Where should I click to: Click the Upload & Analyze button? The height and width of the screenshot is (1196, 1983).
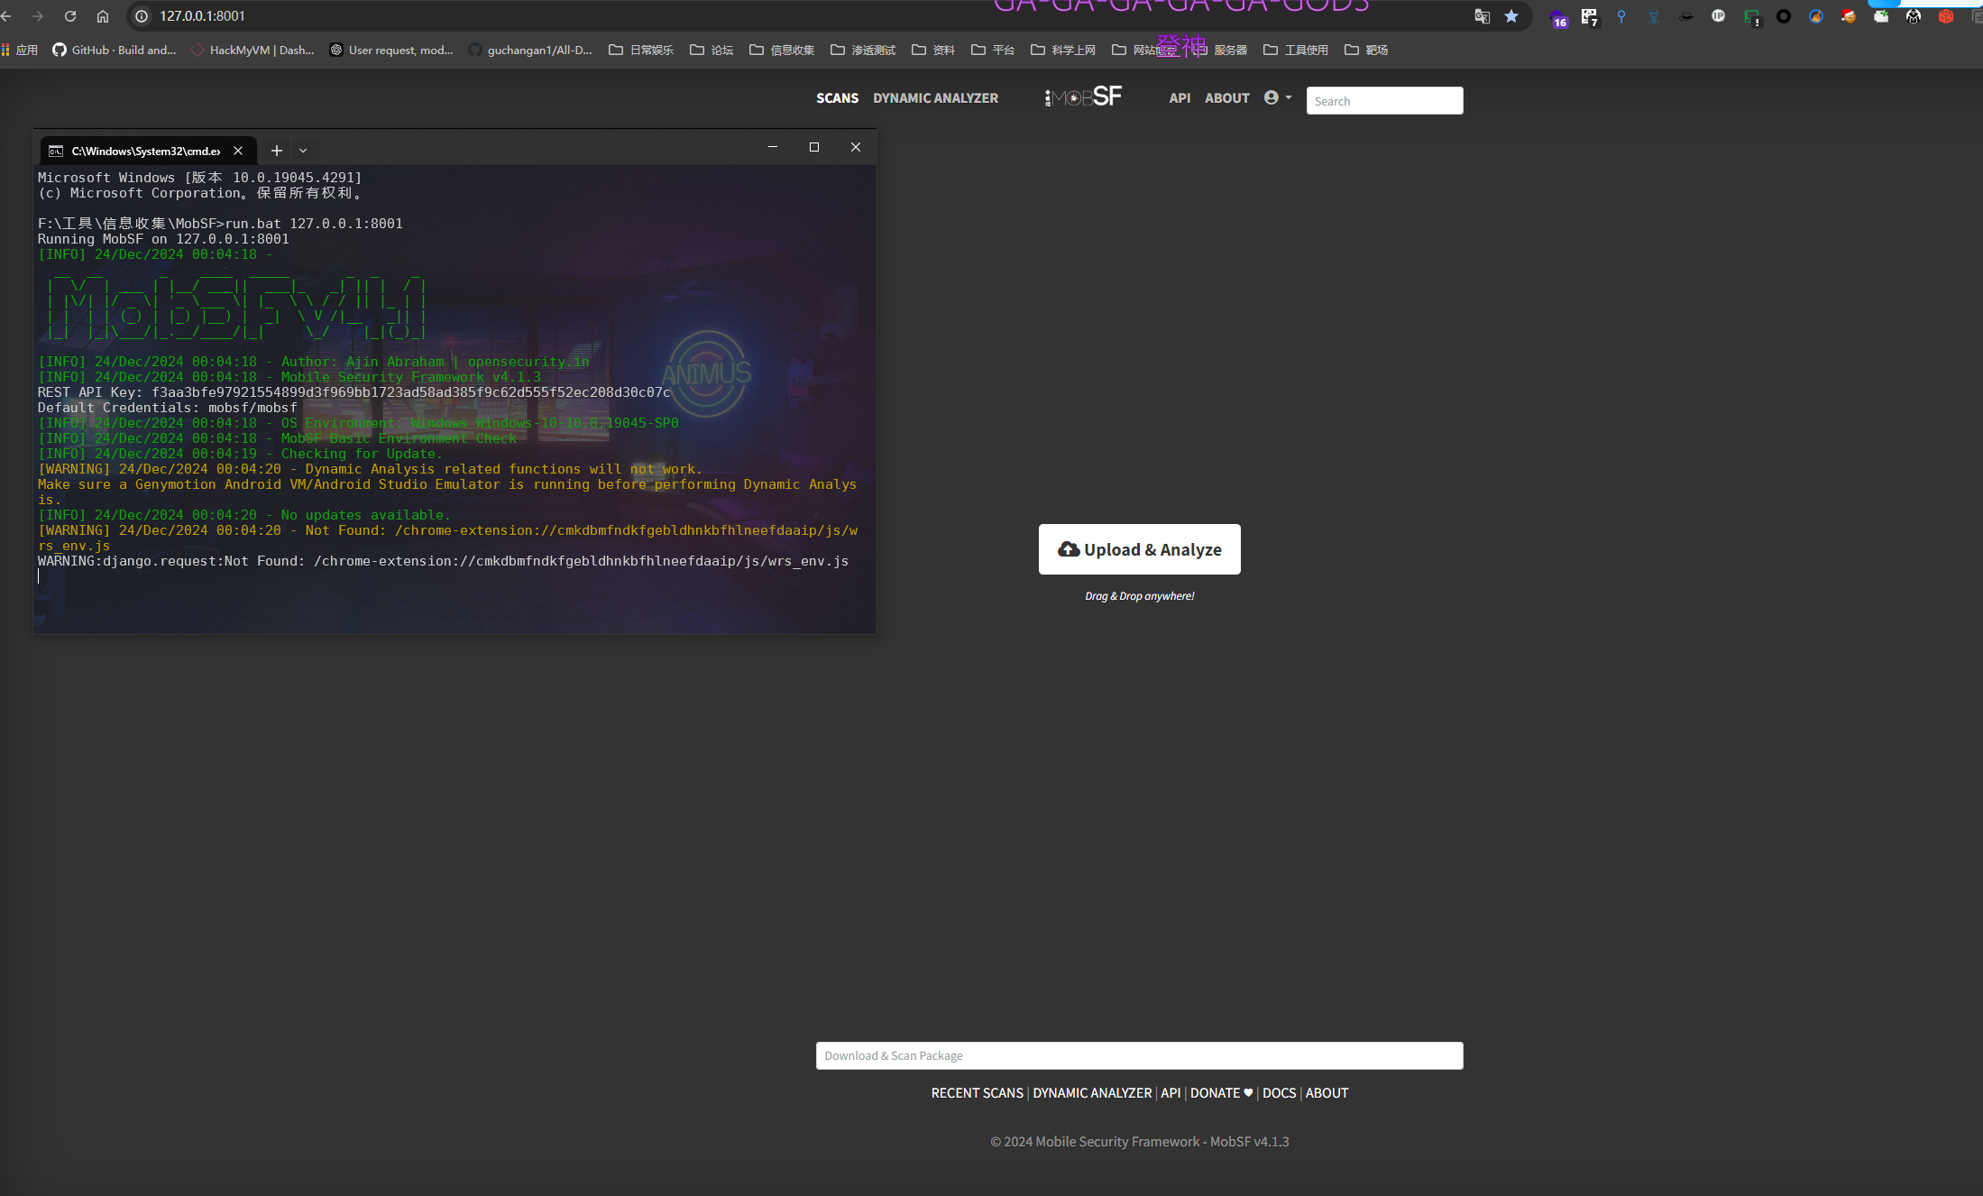[1139, 549]
